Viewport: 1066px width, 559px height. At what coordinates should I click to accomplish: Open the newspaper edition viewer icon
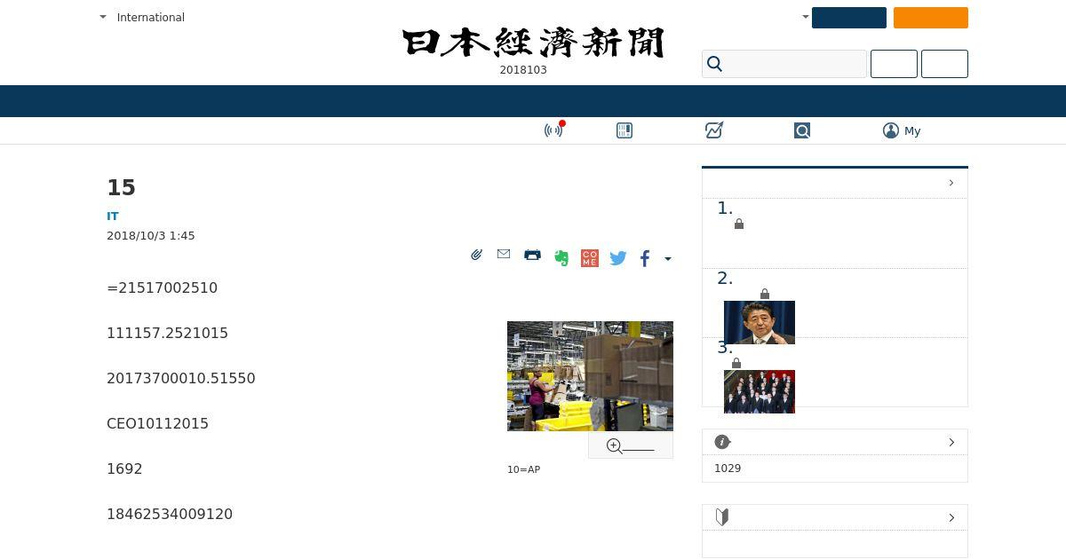point(624,130)
